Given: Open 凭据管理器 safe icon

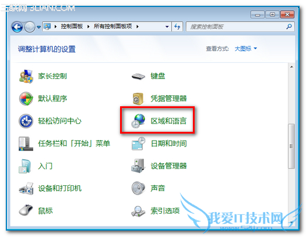Looking at the screenshot, I should 138,99.
